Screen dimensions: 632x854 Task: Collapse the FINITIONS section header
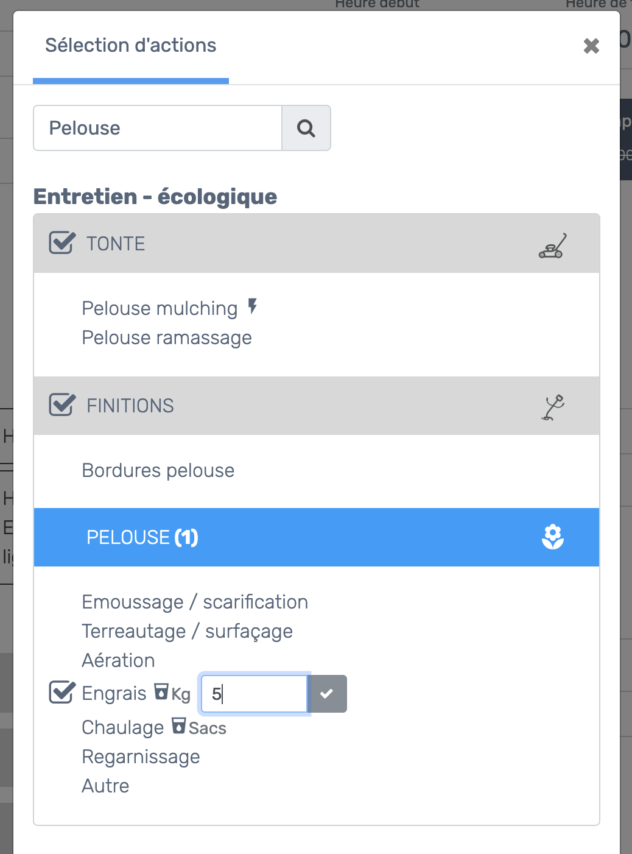click(317, 406)
